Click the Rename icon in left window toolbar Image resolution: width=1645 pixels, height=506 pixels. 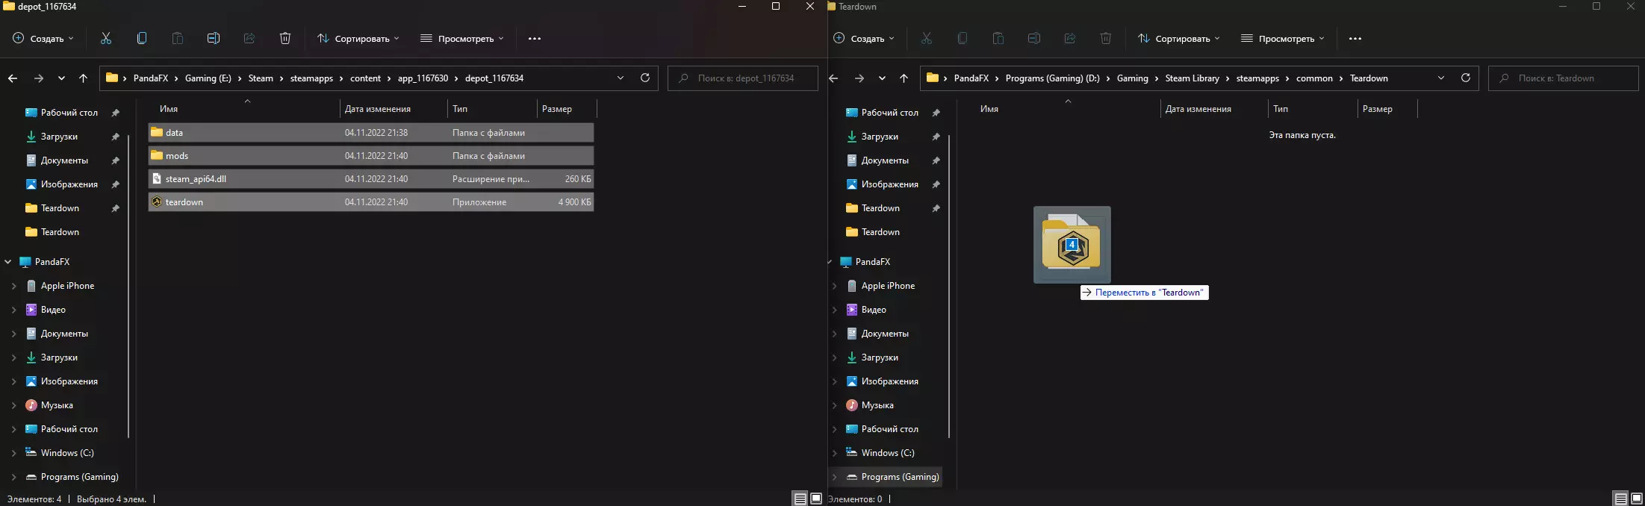(214, 38)
